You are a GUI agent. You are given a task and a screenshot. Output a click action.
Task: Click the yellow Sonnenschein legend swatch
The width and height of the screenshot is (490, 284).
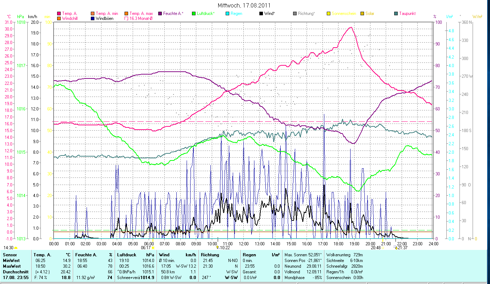[x=329, y=13]
